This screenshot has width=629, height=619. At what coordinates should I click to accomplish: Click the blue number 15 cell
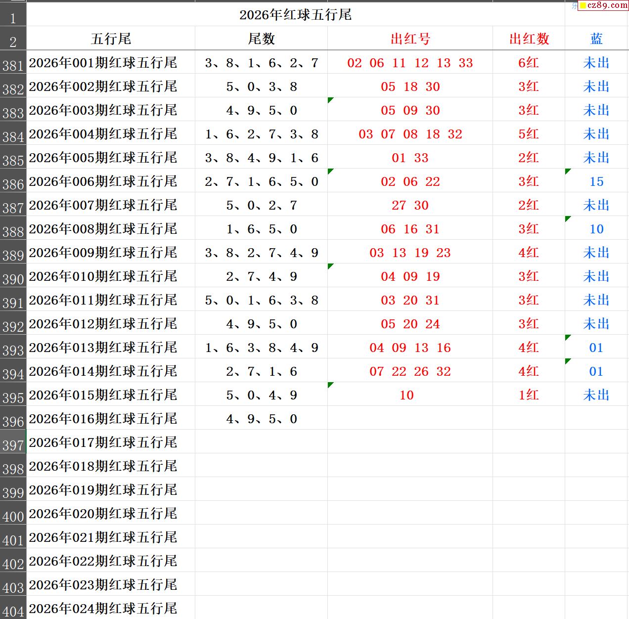[596, 181]
